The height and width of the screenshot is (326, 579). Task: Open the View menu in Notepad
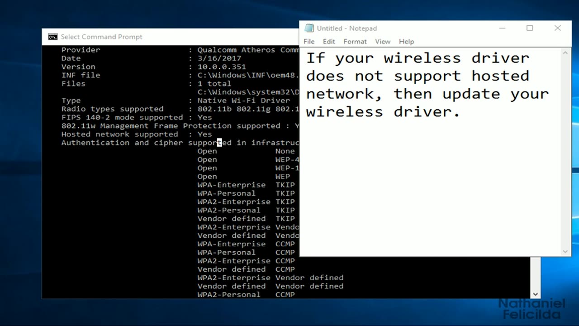coord(383,41)
